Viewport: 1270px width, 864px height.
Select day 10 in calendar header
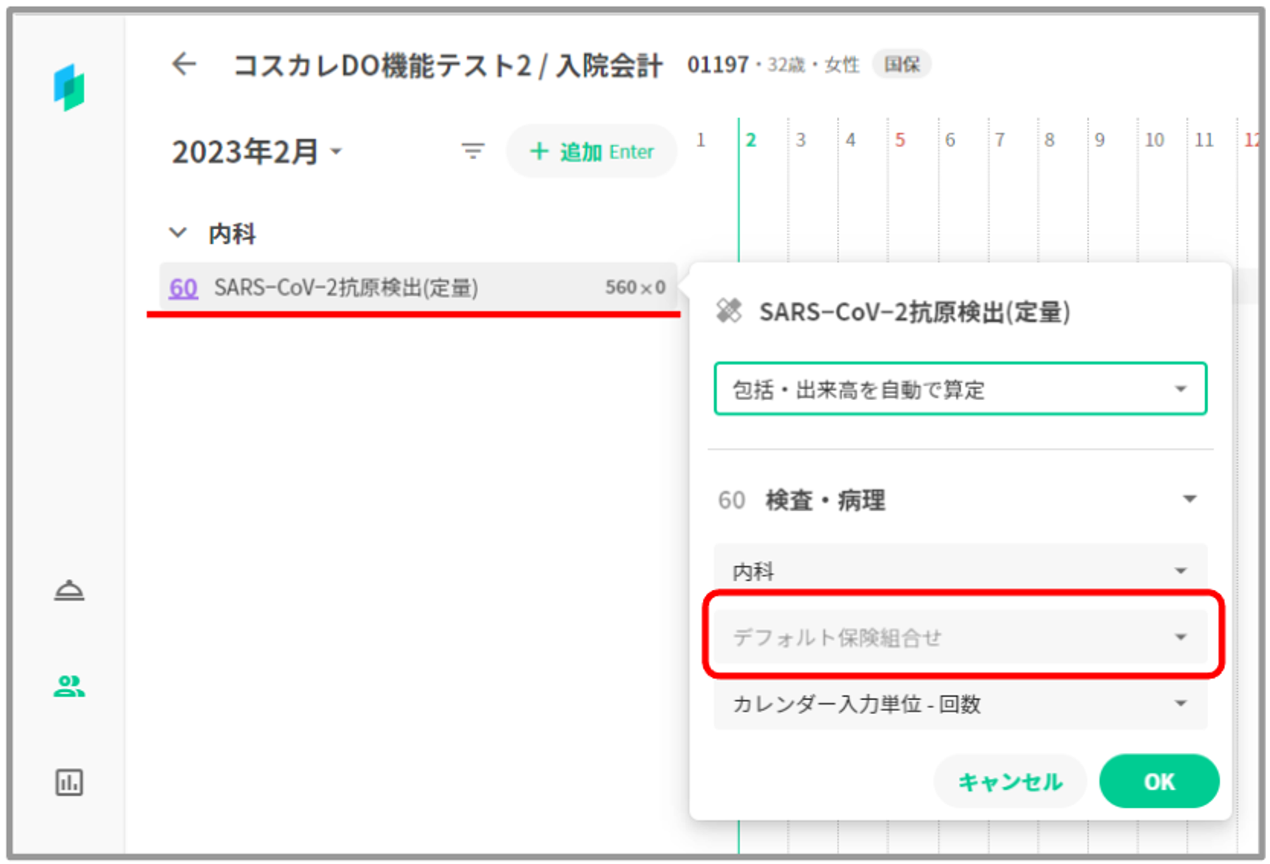(x=1154, y=140)
